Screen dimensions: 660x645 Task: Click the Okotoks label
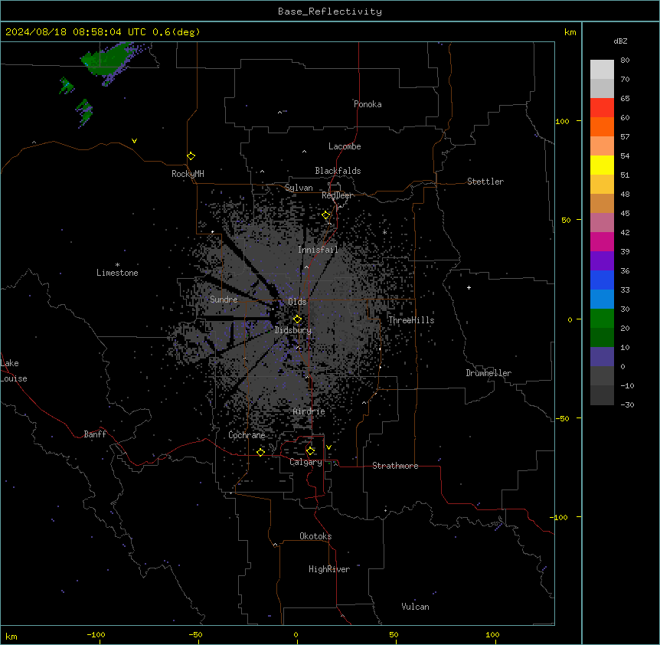tap(315, 536)
